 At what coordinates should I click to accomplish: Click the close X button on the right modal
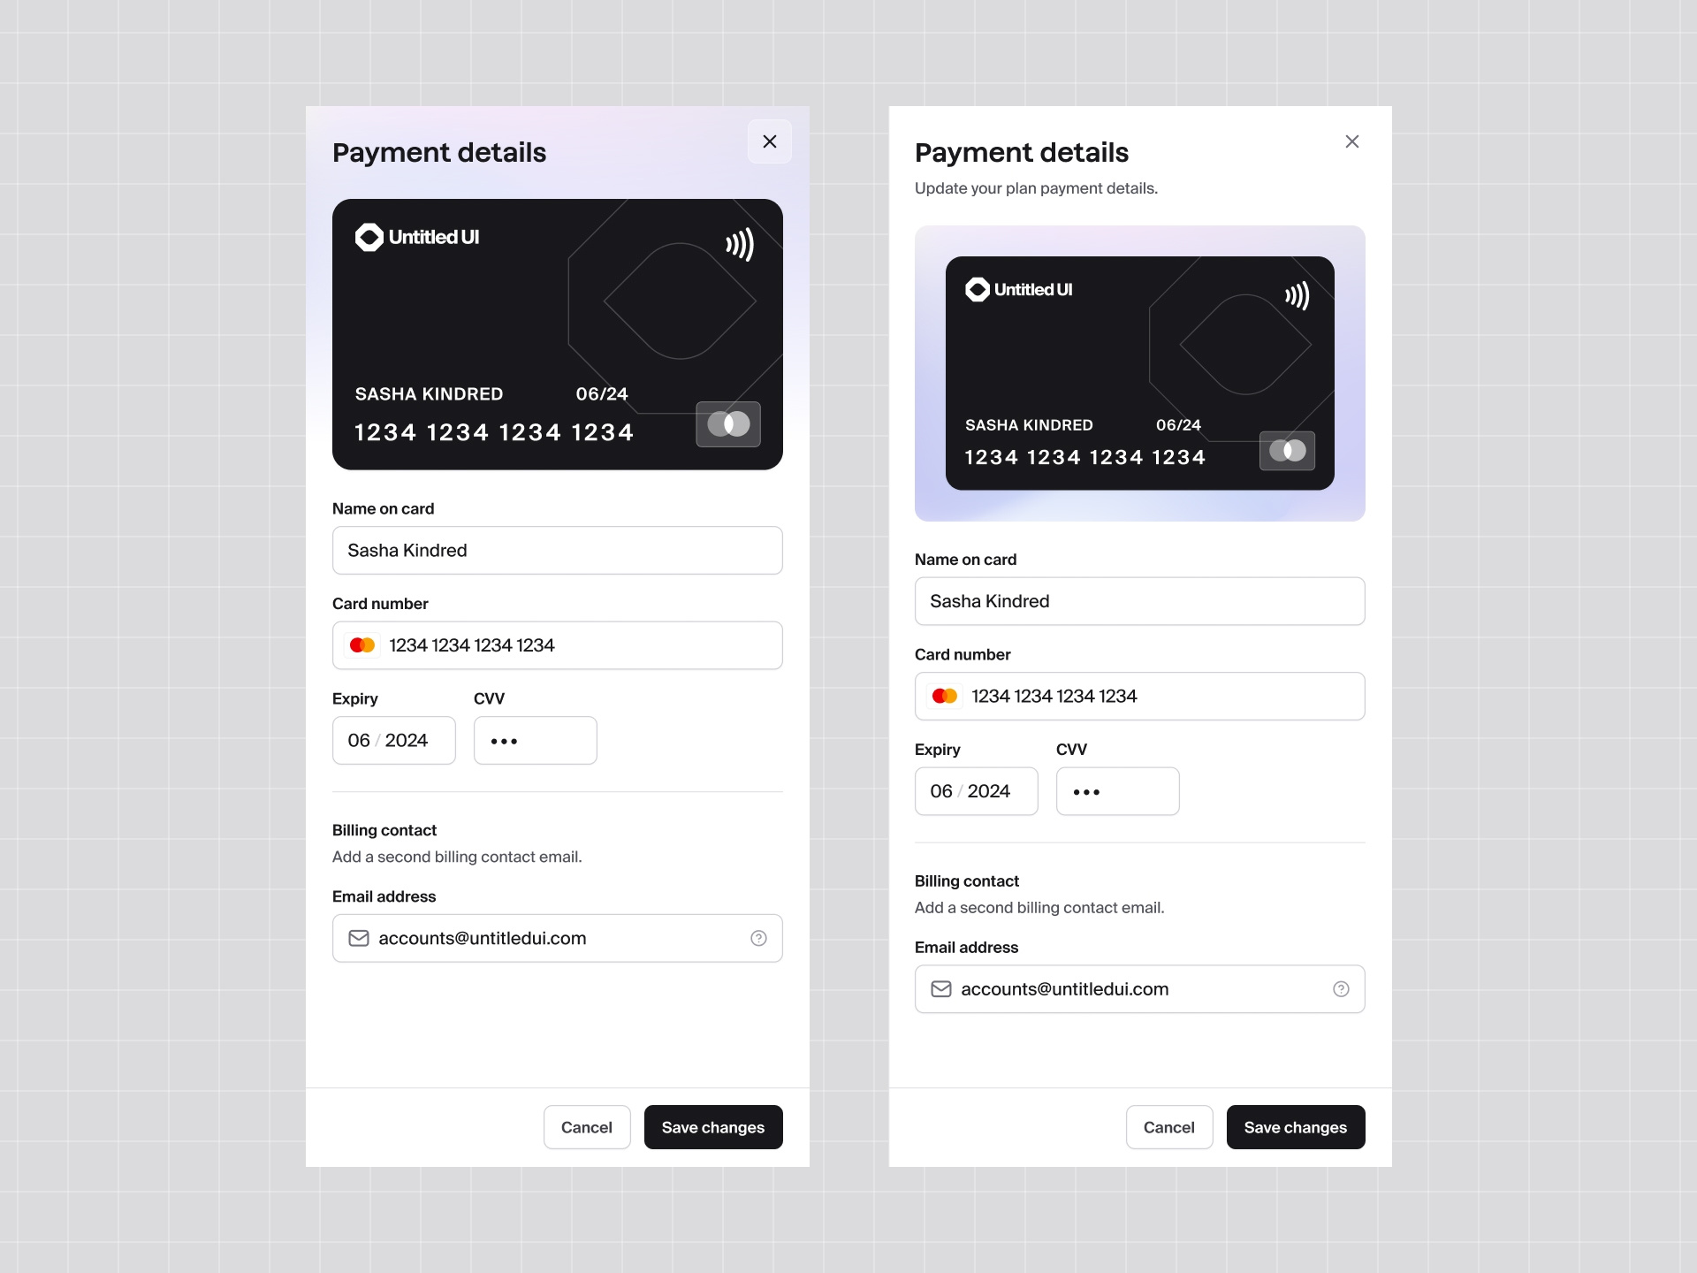(1352, 141)
